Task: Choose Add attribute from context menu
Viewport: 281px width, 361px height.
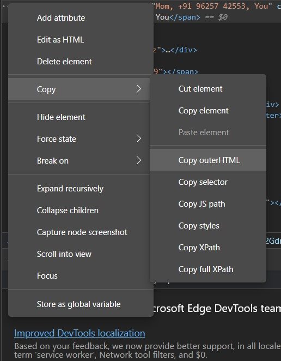Action: click(x=81, y=18)
